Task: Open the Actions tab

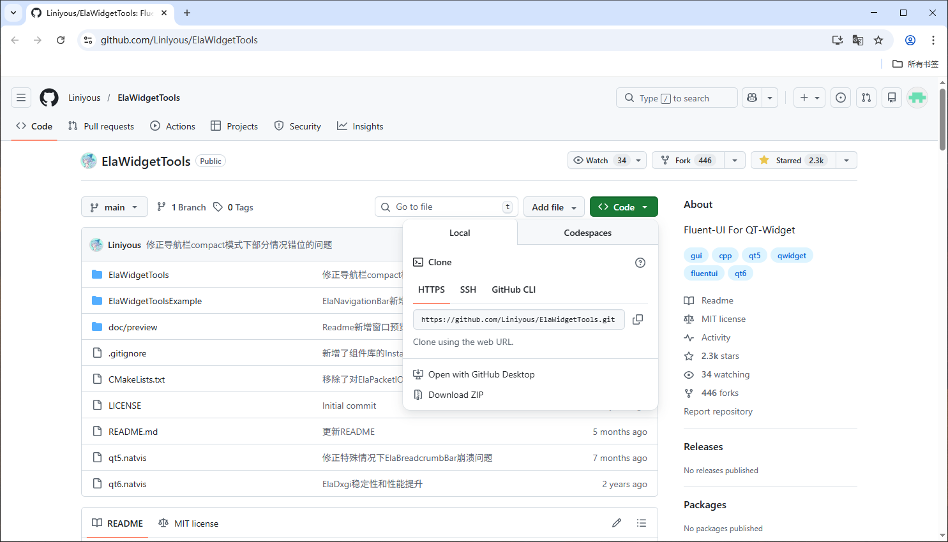Action: tap(173, 126)
